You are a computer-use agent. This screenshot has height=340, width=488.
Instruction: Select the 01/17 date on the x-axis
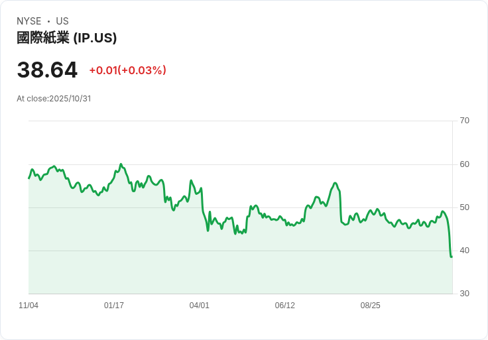tap(114, 306)
